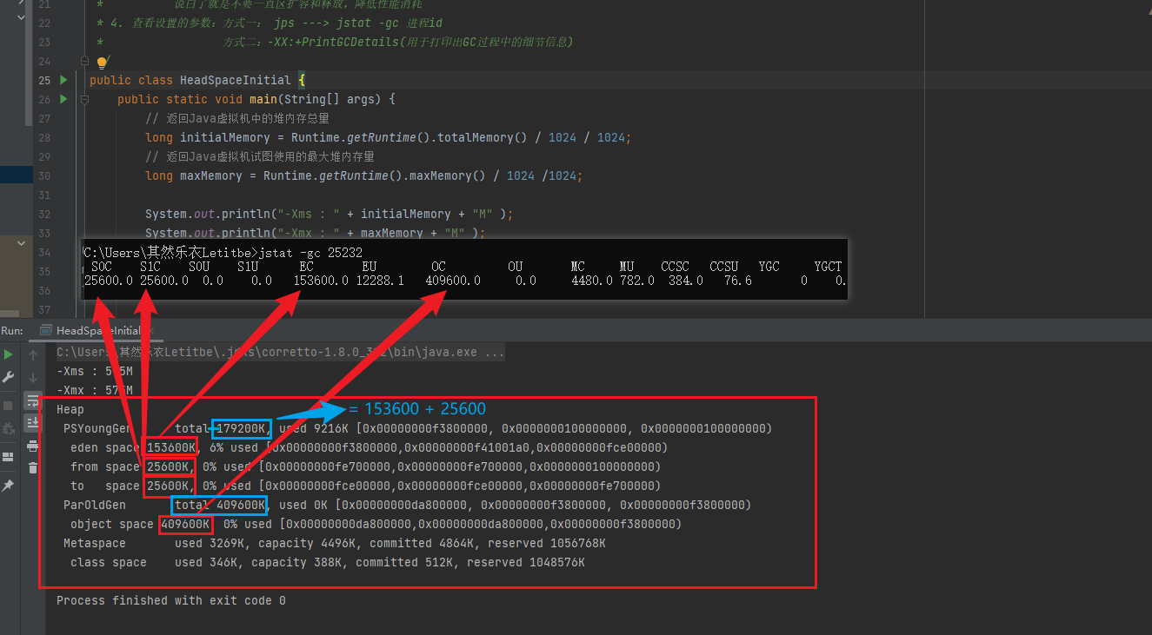
Task: Run the main method from the gutter
Action: point(63,99)
